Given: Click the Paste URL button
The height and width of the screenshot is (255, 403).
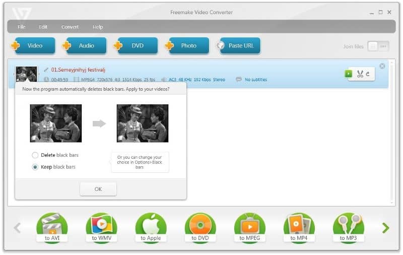Looking at the screenshot, I should (240, 46).
